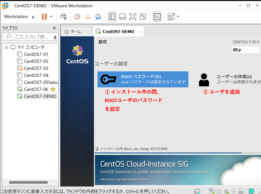Click the library horizontal scrollbar
The width and height of the screenshot is (261, 194).
point(28,182)
